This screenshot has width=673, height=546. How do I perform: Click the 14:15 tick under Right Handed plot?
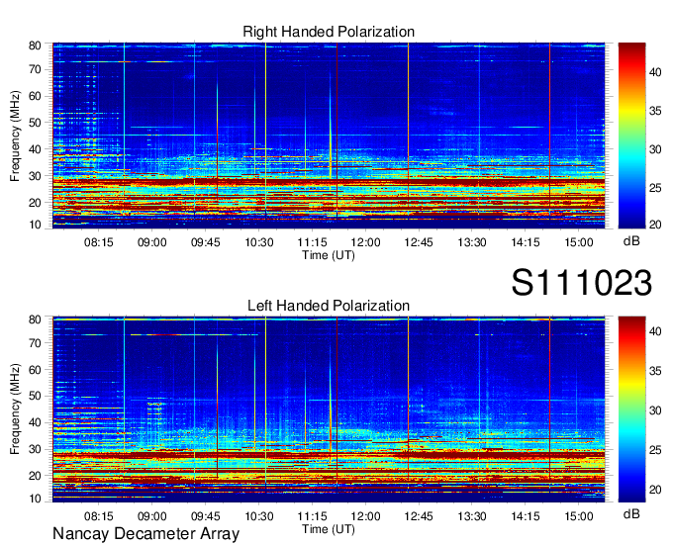pos(526,242)
